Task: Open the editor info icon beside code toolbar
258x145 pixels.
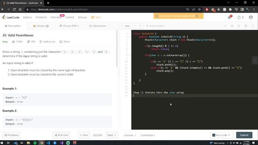Action: [225, 26]
